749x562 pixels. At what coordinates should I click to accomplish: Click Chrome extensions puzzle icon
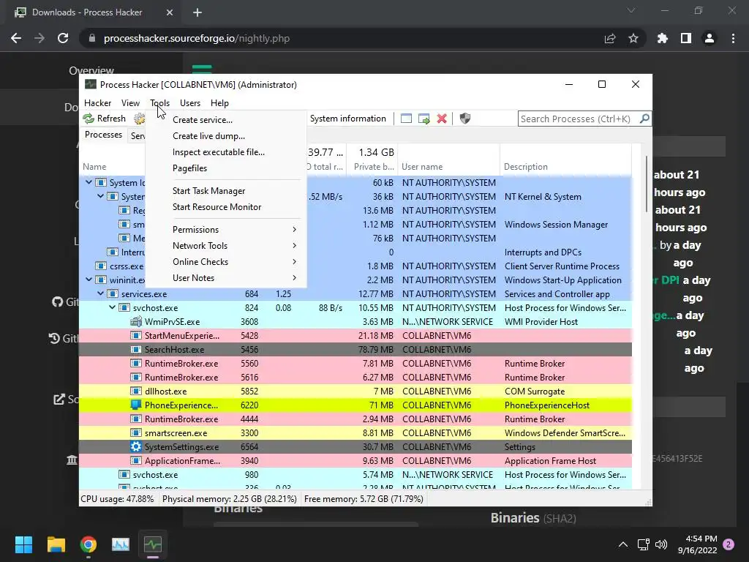tap(663, 38)
